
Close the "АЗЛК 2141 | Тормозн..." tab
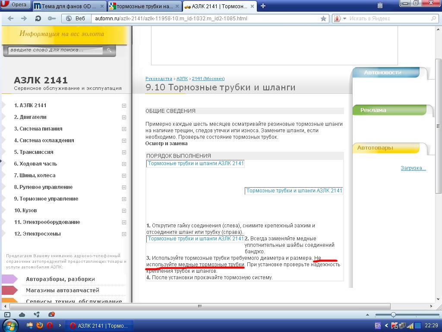252,6
